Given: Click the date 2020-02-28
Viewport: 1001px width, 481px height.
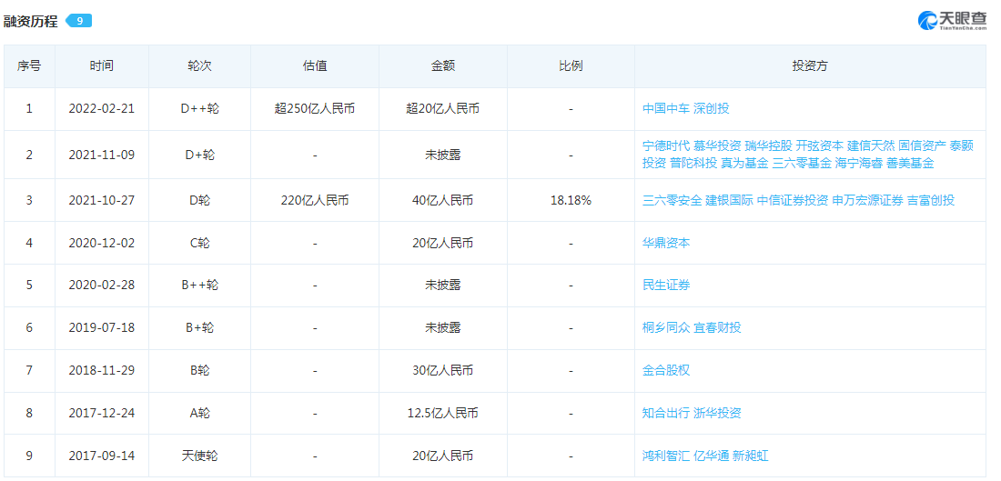Looking at the screenshot, I should (102, 286).
